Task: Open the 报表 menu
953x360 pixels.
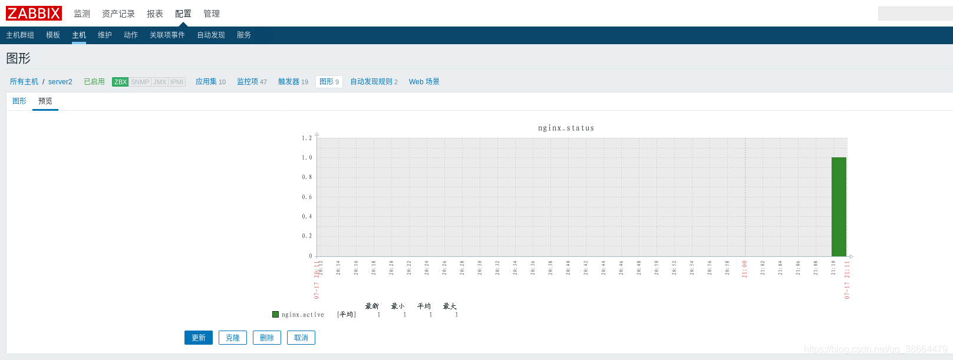Action: (155, 14)
